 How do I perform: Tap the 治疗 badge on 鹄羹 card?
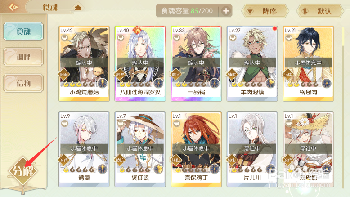[x=64, y=160]
